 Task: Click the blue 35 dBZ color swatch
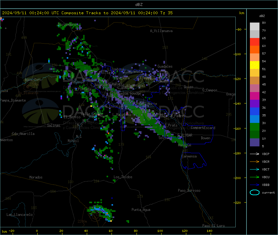(255, 111)
